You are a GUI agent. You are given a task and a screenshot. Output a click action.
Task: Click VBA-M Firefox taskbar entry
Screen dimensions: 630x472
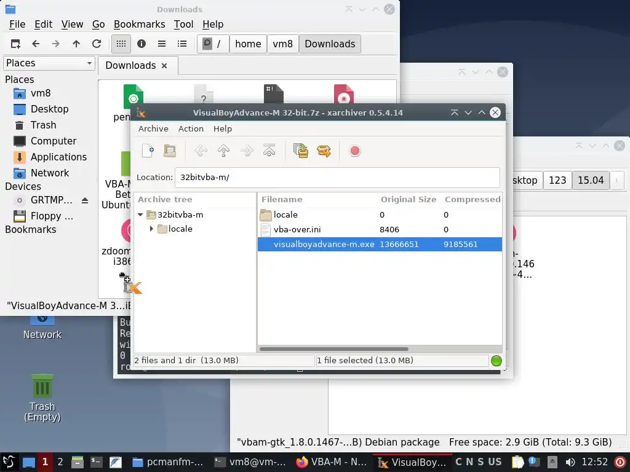point(332,462)
